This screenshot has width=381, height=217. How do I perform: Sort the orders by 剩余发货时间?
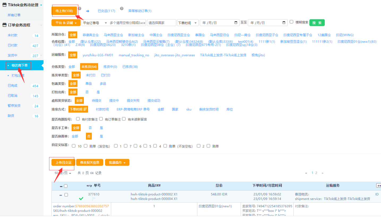tap(209, 109)
